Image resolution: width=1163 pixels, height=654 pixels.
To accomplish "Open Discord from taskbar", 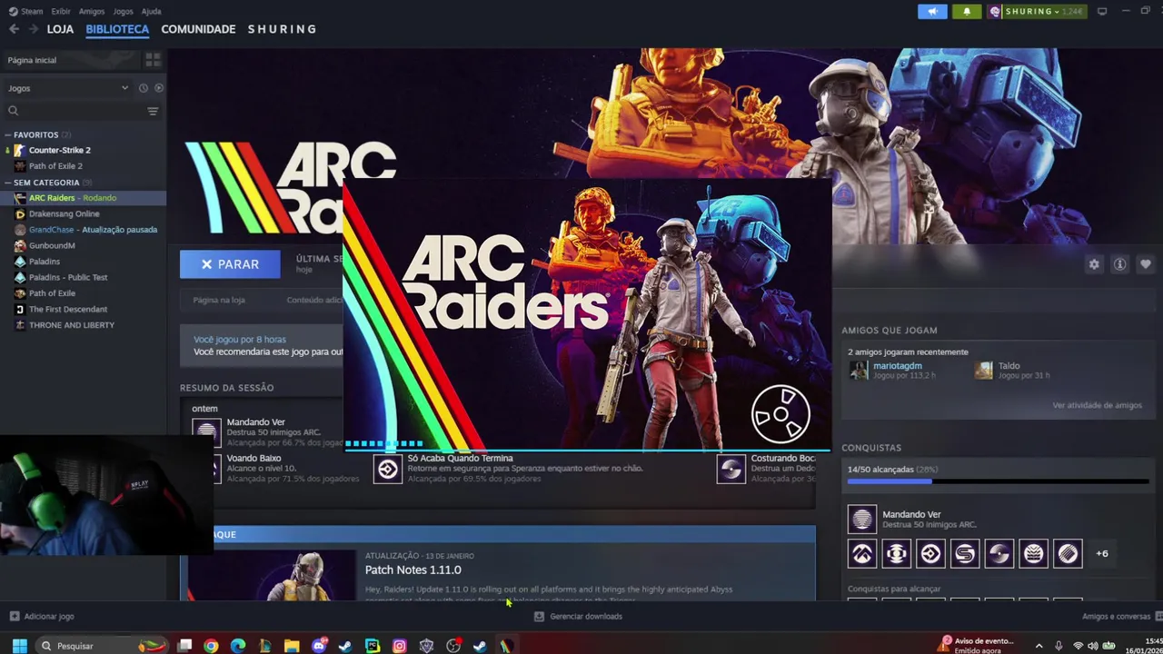I will point(319,646).
